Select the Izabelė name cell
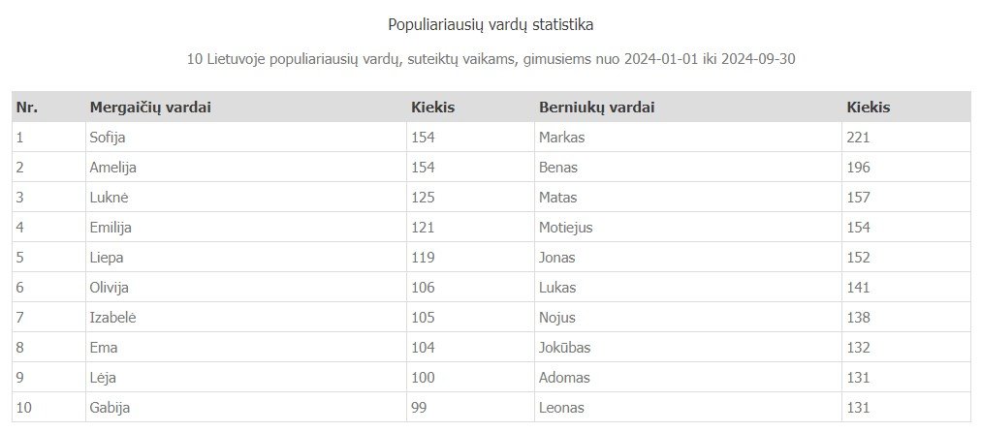Viewport: 982px width, 432px height. click(x=246, y=318)
